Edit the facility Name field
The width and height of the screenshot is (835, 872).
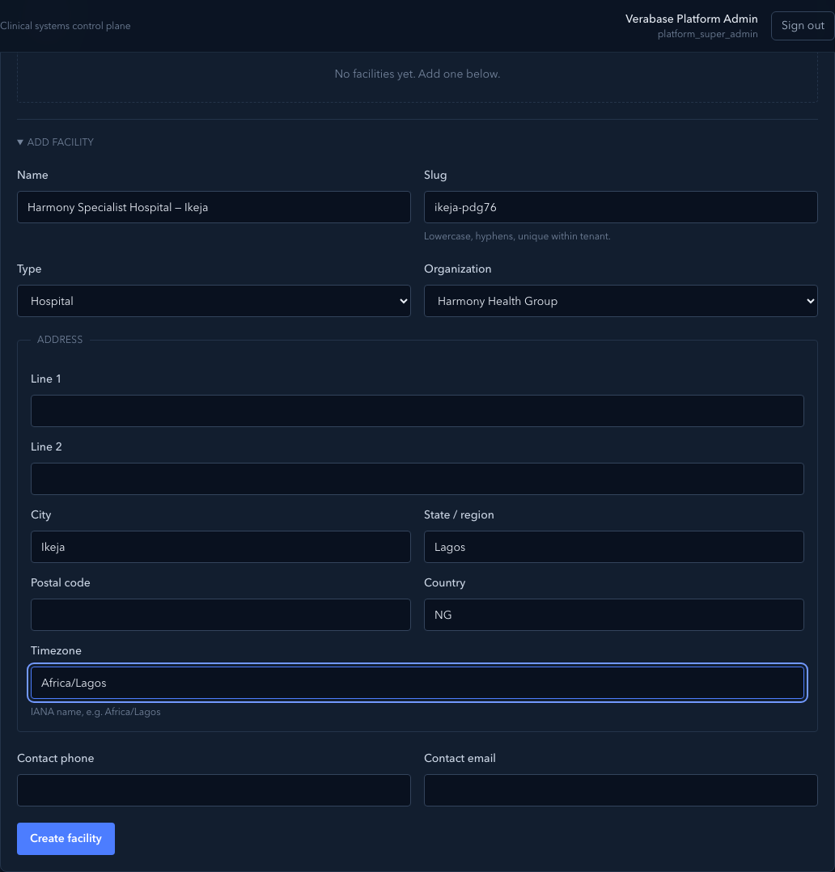(x=214, y=207)
